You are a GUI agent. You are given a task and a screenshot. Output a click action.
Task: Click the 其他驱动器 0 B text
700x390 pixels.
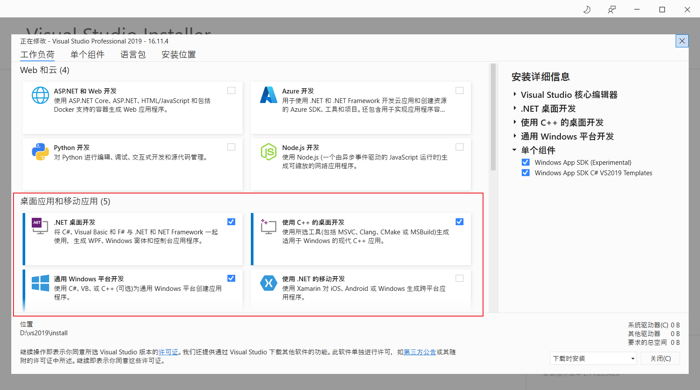pos(654,334)
